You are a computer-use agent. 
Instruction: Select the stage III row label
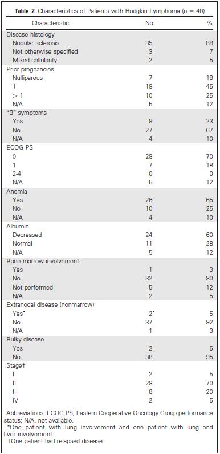[x=15, y=392]
